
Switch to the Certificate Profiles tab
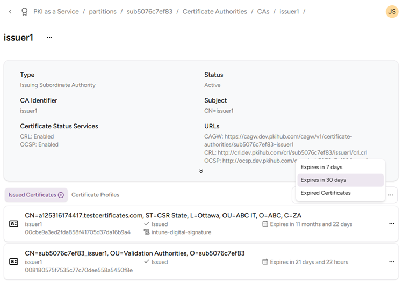(95, 195)
